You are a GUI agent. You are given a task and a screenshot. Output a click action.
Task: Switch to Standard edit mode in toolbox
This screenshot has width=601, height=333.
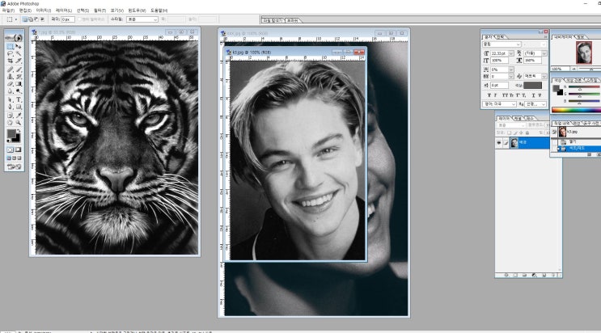(11, 150)
